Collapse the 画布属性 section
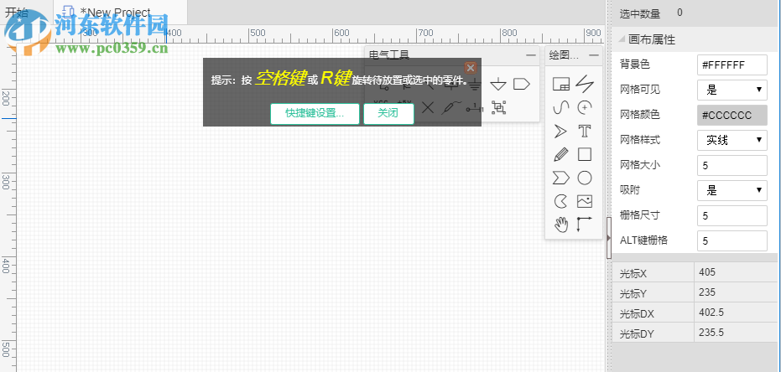 click(x=622, y=39)
